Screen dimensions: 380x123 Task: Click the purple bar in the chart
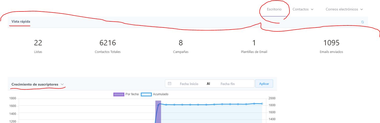pos(158,112)
